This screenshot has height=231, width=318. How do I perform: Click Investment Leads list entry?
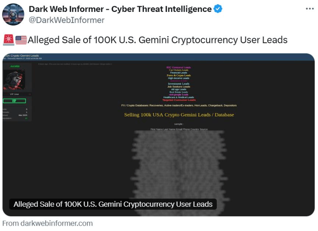[179, 84]
